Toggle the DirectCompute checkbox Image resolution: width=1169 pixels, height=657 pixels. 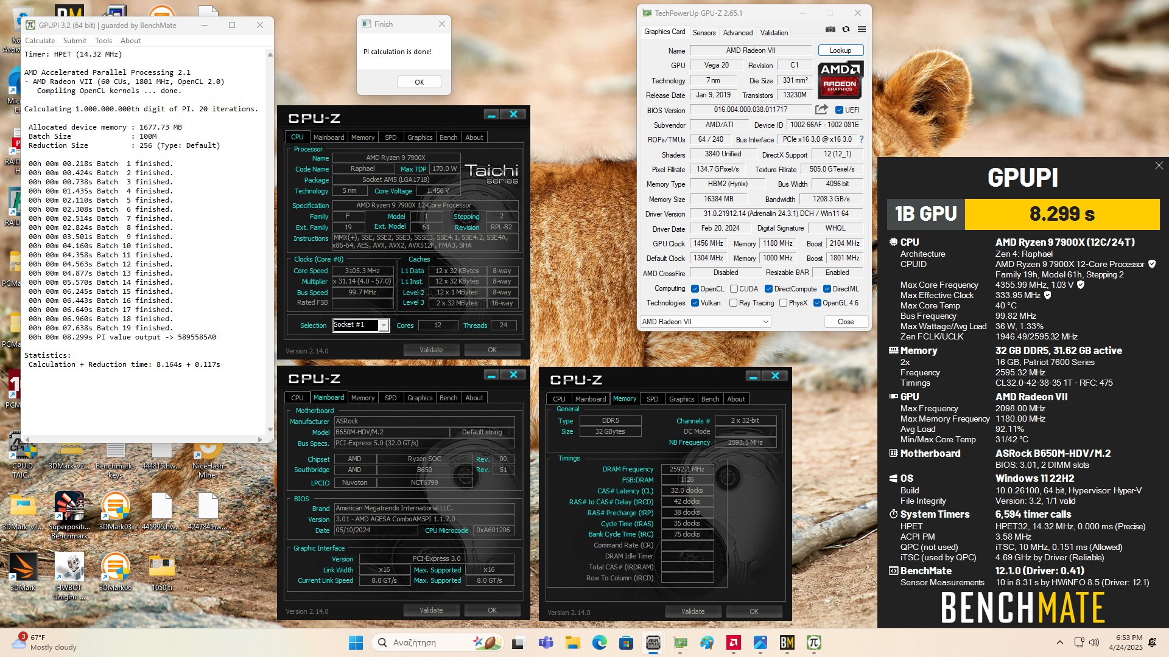pos(768,289)
